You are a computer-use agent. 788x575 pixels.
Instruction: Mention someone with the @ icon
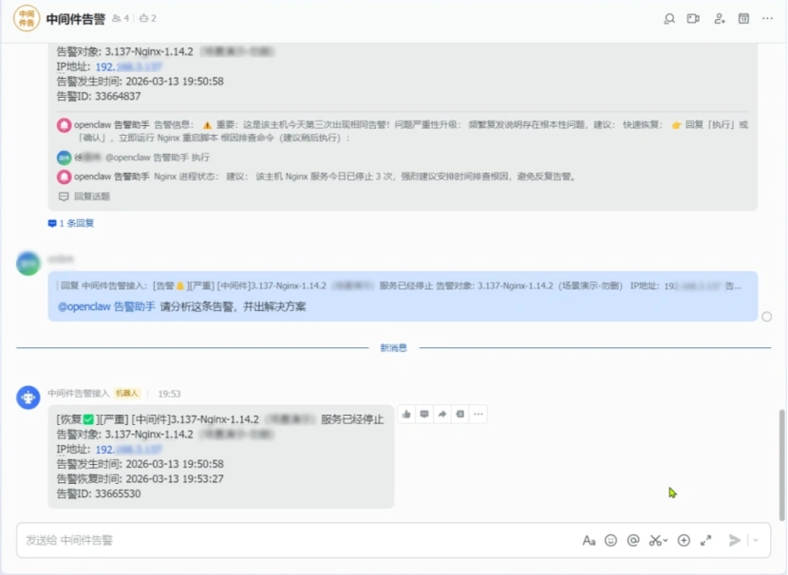[632, 541]
